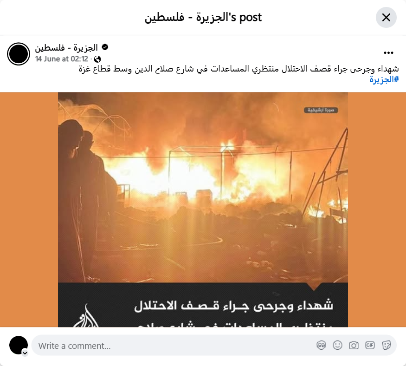Open the #الجزيرة hashtag link
This screenshot has height=366, width=406.
(x=384, y=79)
